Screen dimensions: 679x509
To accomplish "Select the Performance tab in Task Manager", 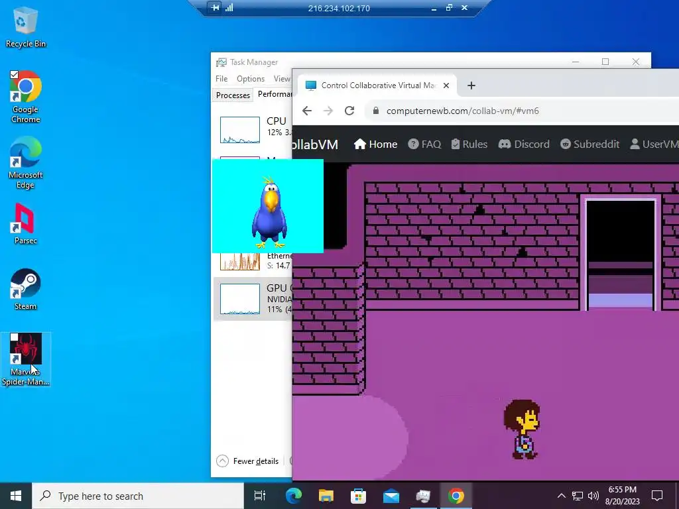I will coord(275,94).
